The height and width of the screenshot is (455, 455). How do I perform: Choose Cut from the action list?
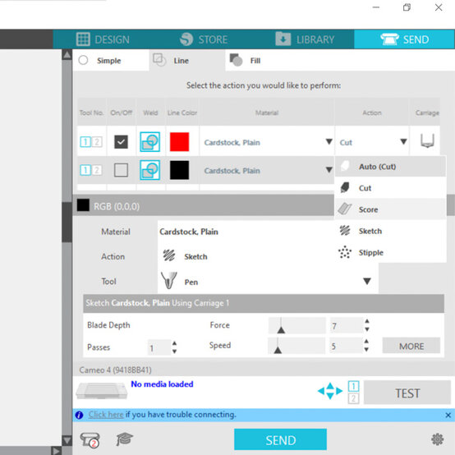point(390,188)
